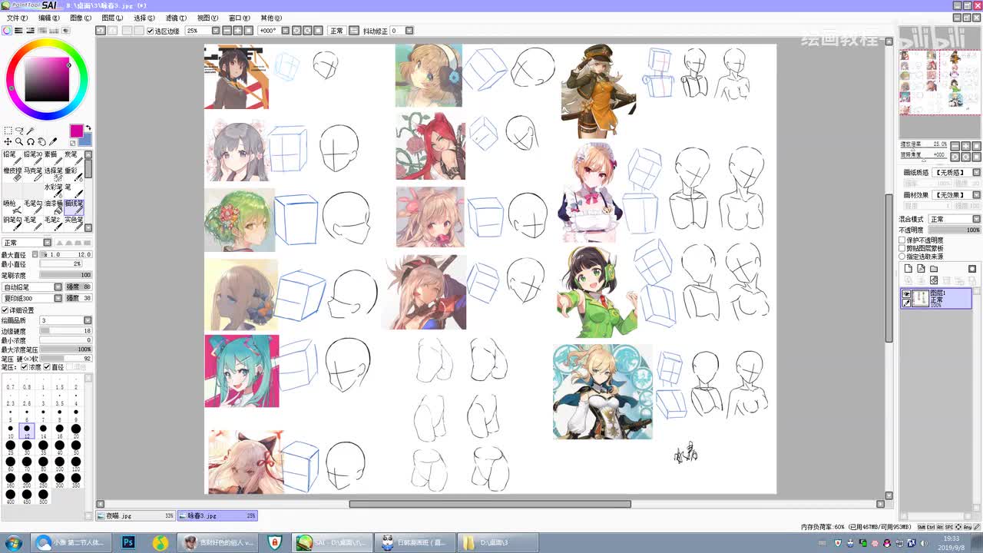Viewport: 983px width, 553px height.
Task: Select the 马克笔 marker brush
Action: [x=32, y=174]
